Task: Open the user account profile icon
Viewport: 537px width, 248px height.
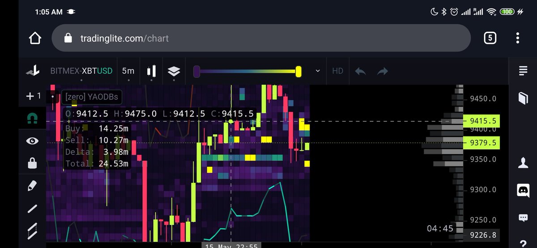Action: coord(523,163)
